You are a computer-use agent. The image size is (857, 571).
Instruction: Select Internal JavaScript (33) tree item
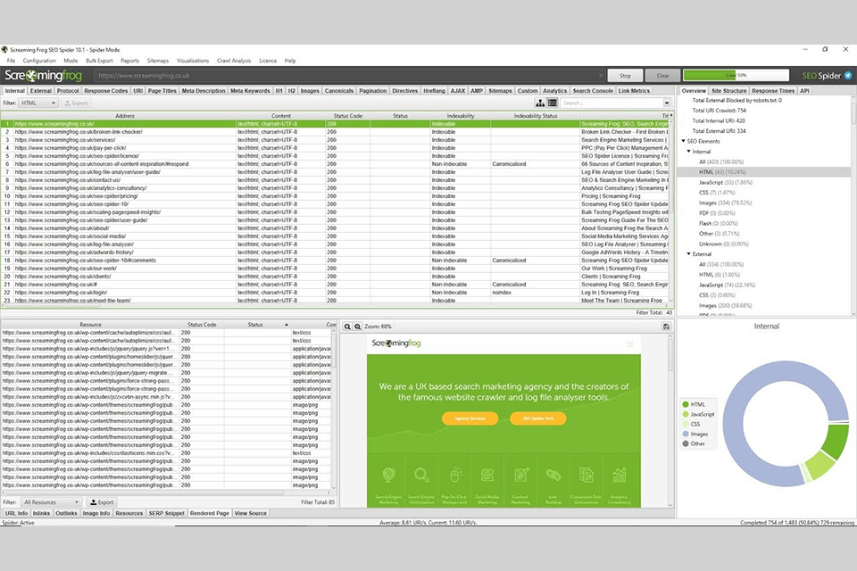(725, 183)
